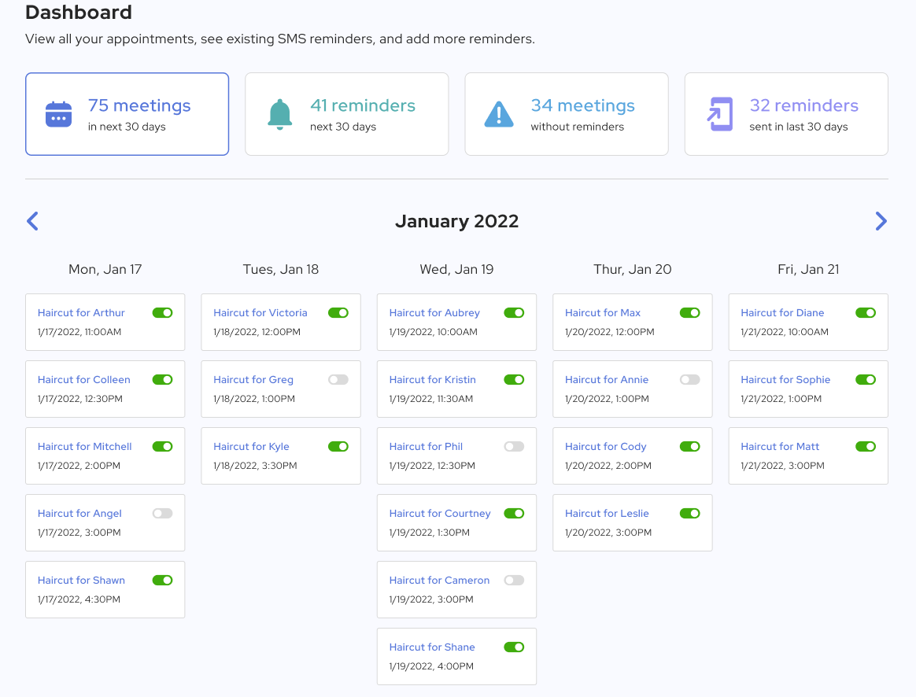Open Haircut for Cameron link

coord(439,581)
